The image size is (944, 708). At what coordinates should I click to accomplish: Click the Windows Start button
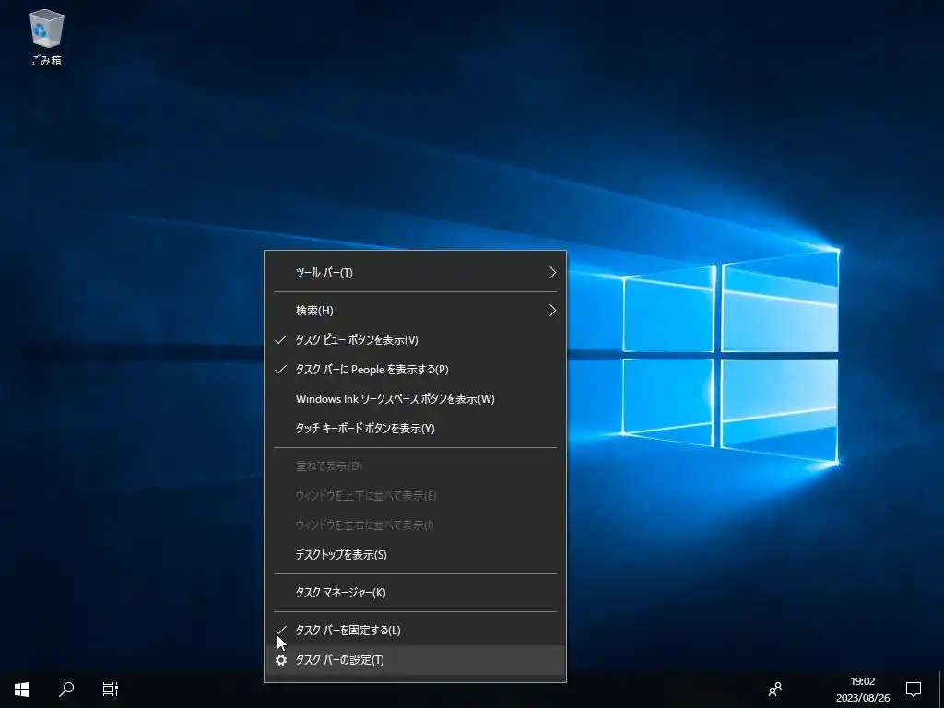(22, 689)
